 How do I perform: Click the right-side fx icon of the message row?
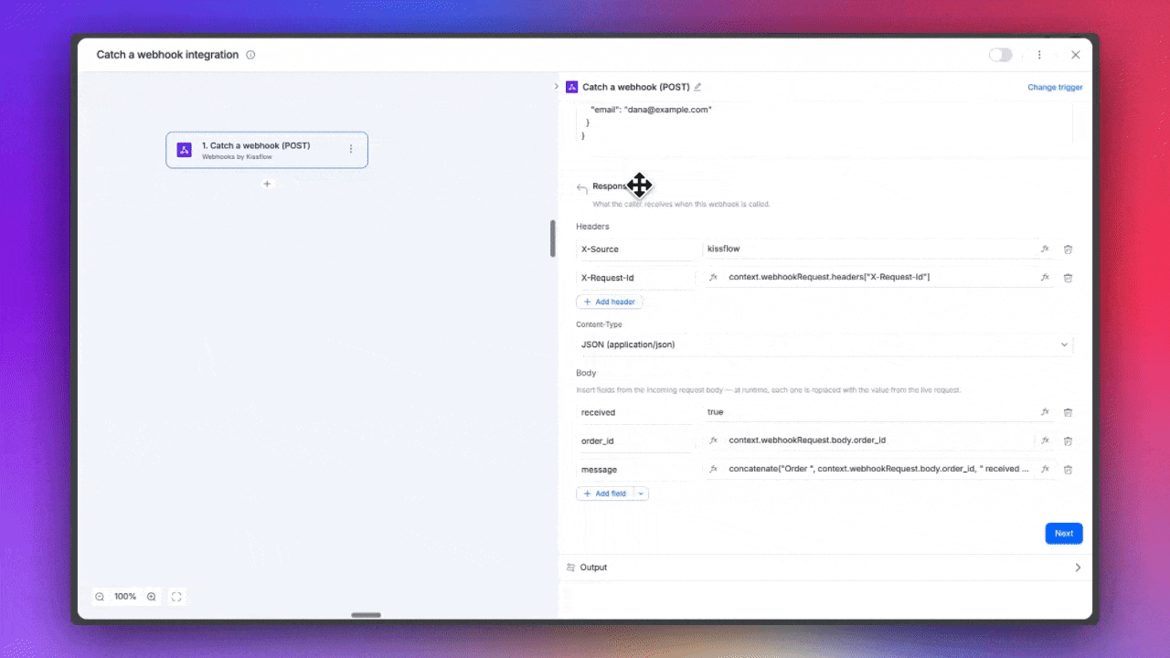1045,469
